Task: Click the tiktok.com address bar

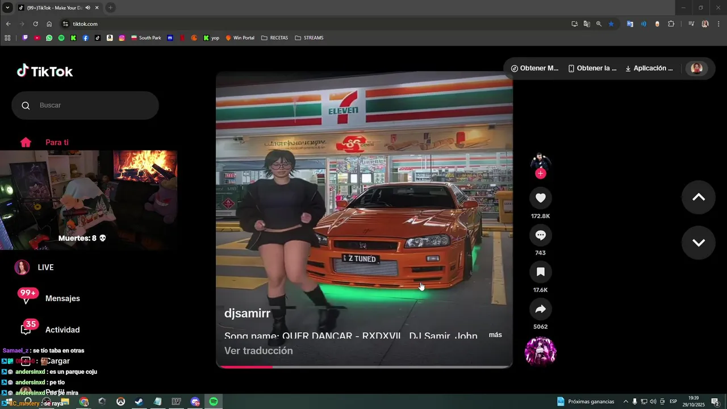Action: tap(318, 24)
